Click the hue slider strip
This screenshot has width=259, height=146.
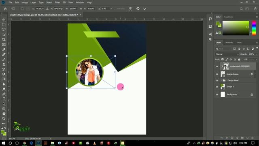click(x=254, y=28)
